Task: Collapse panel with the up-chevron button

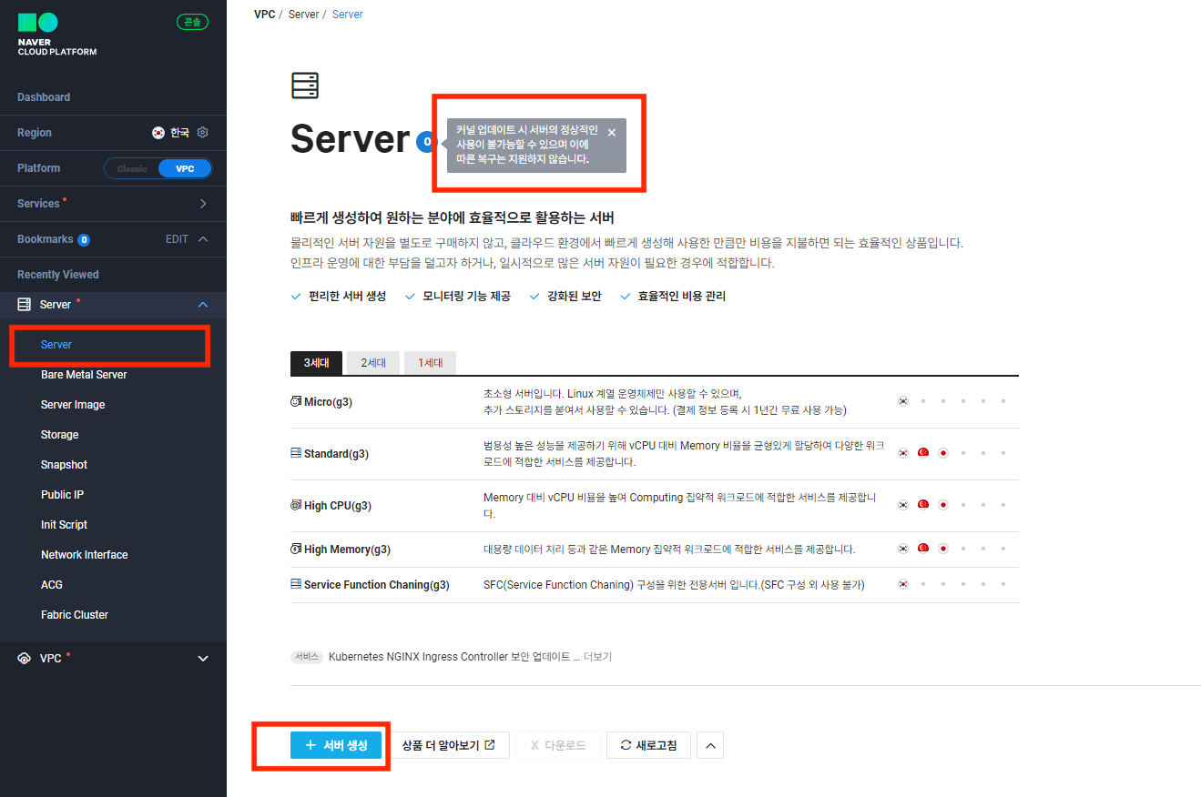Action: [710, 745]
